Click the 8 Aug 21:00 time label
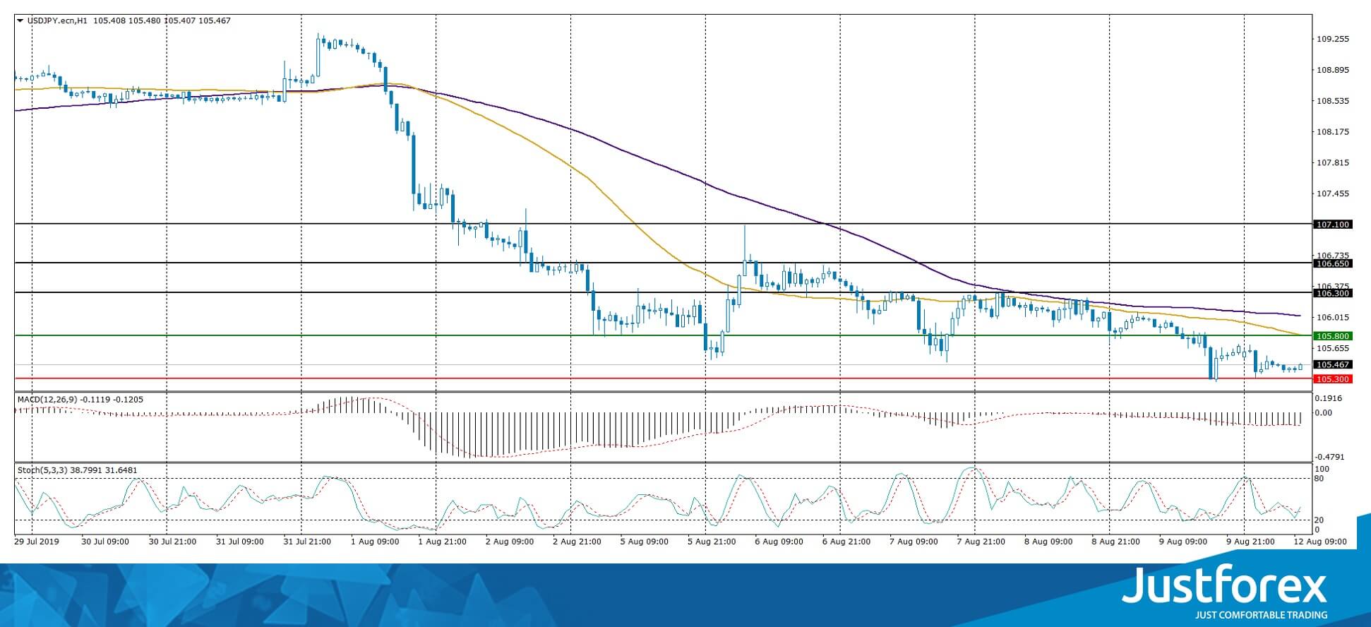 click(1117, 542)
